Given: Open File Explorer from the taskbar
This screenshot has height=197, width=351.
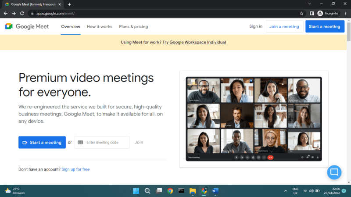Looking at the screenshot, I should click(193, 191).
